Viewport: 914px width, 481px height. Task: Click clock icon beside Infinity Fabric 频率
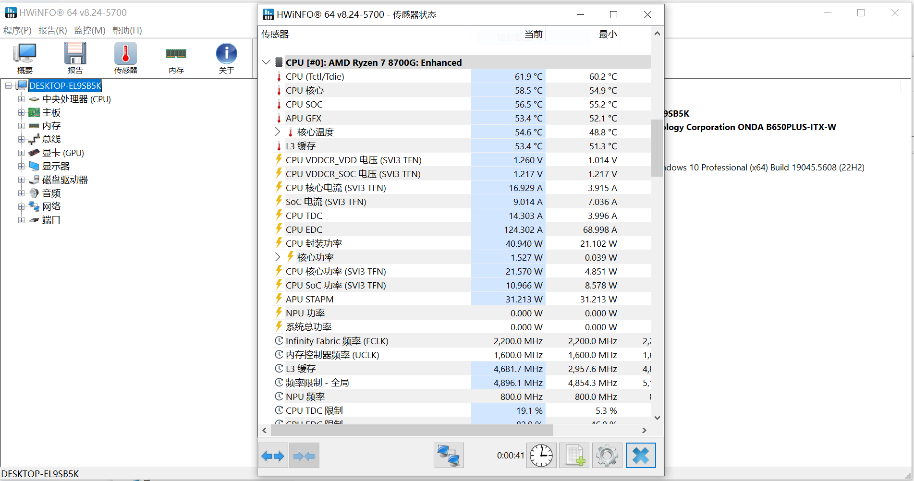coord(279,341)
